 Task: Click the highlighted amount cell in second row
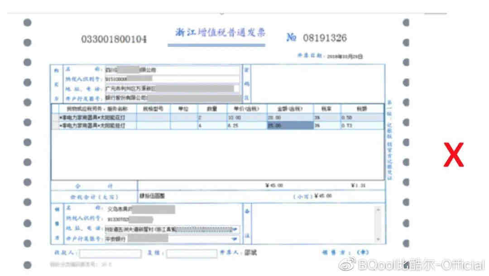290,125
